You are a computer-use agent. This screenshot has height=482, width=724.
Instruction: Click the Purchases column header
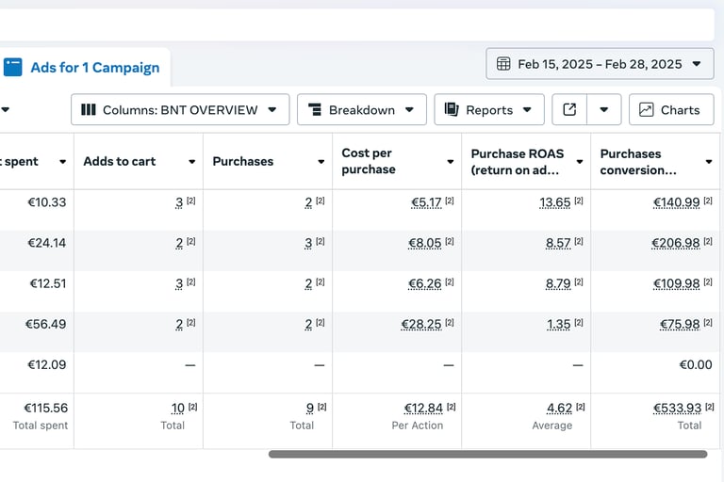point(243,161)
